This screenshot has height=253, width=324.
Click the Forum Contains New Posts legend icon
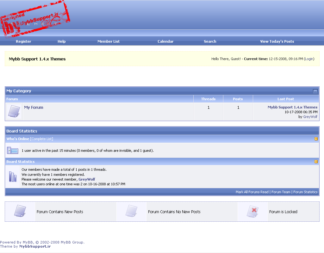tap(20, 211)
